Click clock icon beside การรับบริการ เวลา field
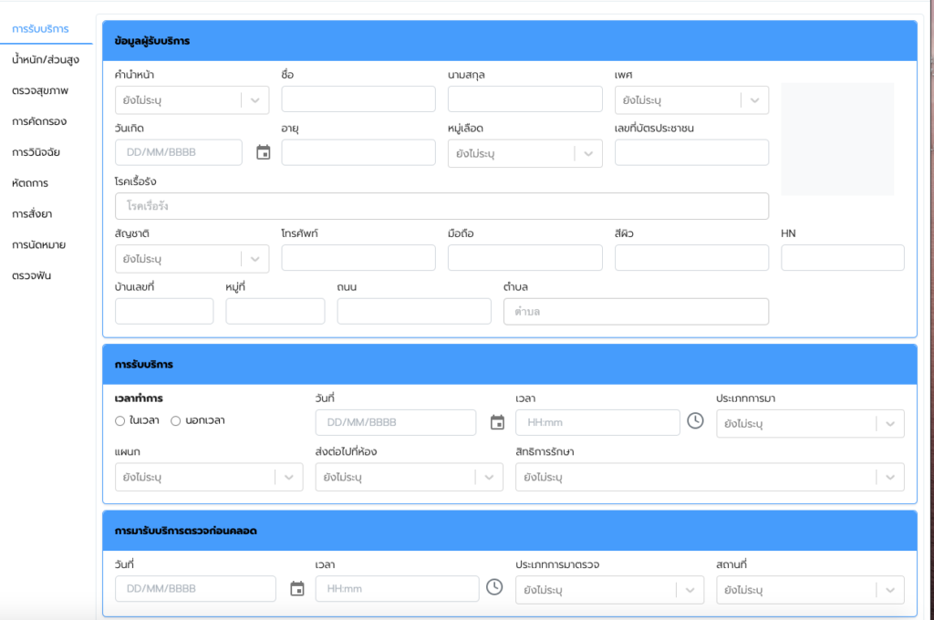 tap(695, 421)
